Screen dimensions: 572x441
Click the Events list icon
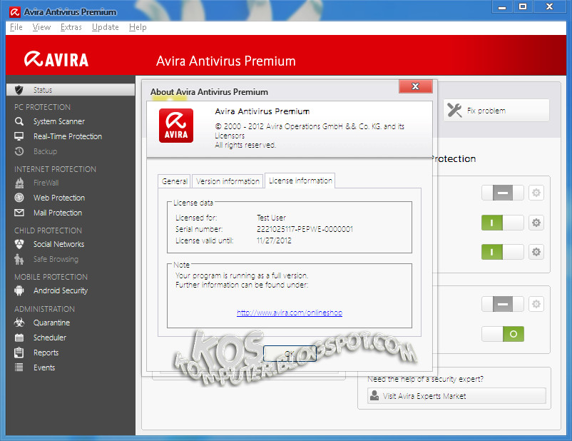(x=19, y=367)
